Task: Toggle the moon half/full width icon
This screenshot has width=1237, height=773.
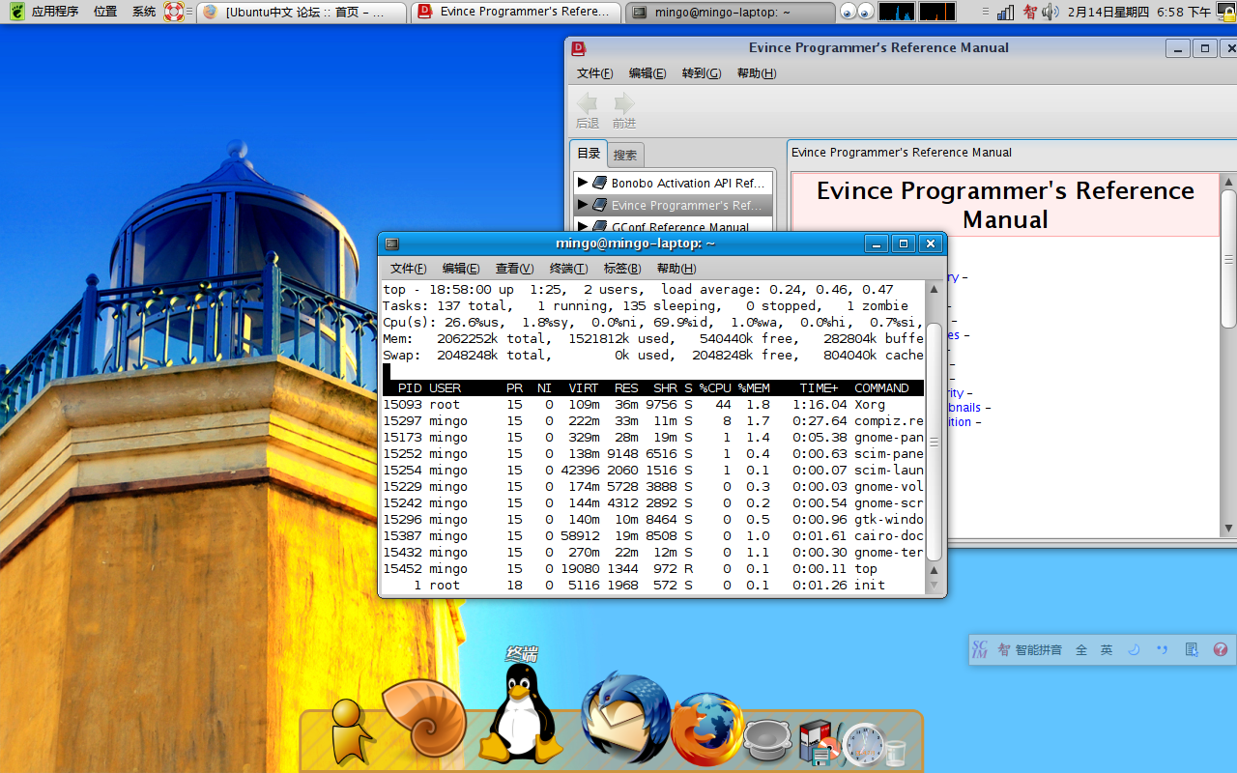Action: pos(1135,650)
